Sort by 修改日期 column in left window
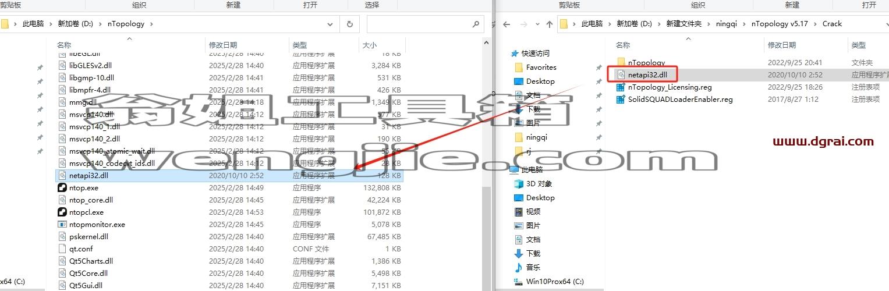This screenshot has width=889, height=291. pyautogui.click(x=223, y=45)
